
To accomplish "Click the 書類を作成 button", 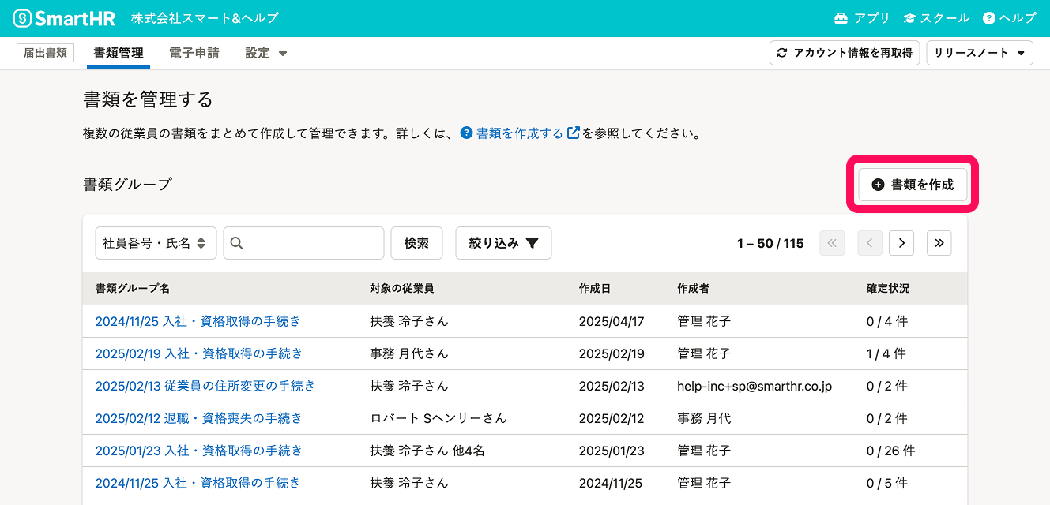I will (913, 185).
